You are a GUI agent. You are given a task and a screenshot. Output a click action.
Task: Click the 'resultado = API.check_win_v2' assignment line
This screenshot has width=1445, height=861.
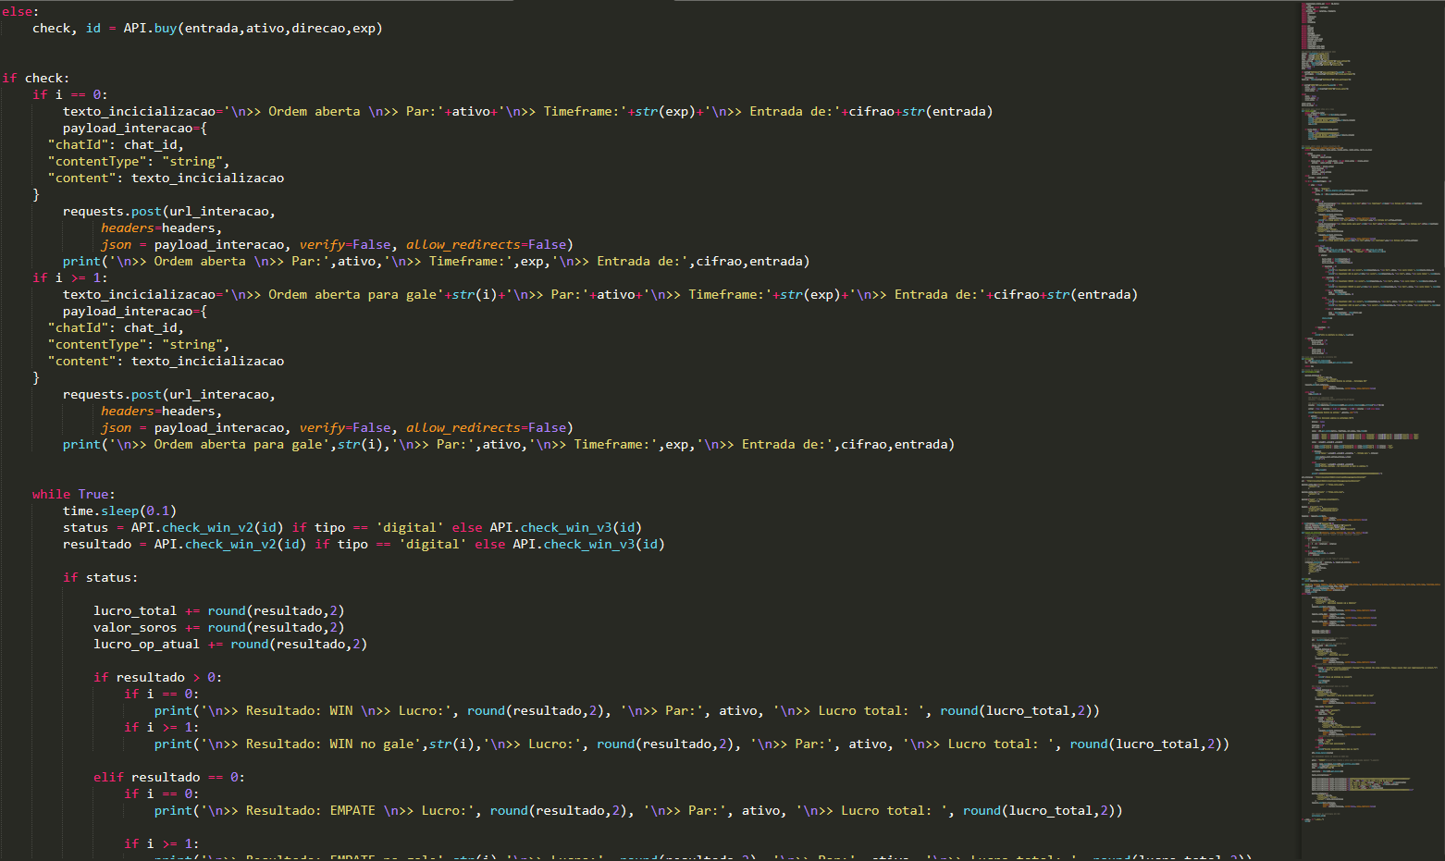363,545
